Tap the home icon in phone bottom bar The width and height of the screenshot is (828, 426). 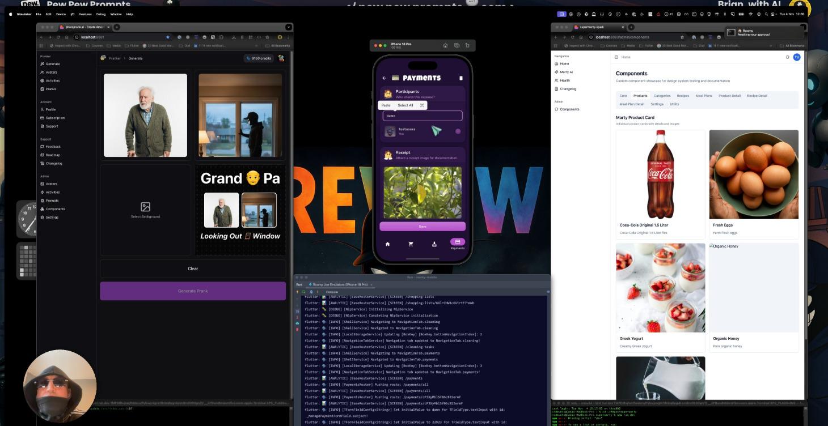click(x=388, y=244)
